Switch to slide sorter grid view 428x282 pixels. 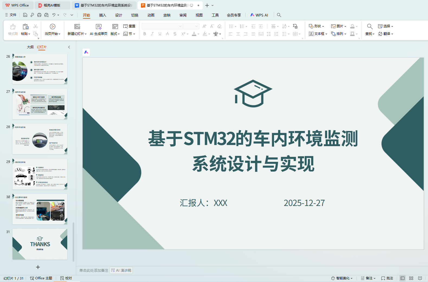pos(411,278)
